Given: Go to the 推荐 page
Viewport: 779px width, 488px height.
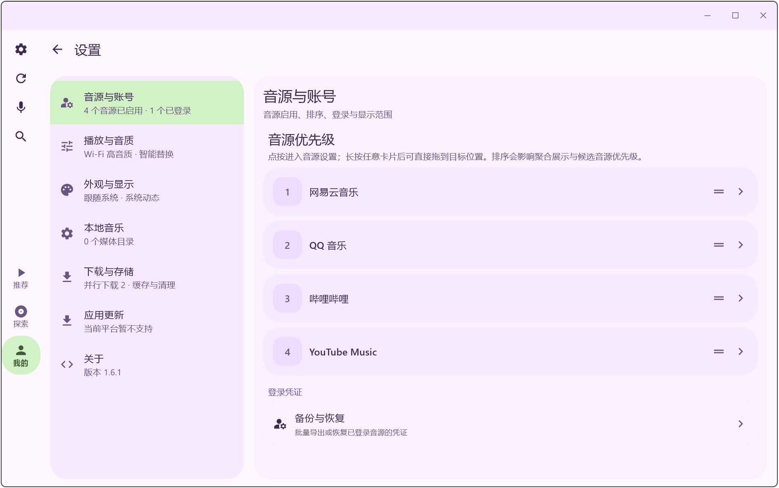Looking at the screenshot, I should (x=21, y=279).
